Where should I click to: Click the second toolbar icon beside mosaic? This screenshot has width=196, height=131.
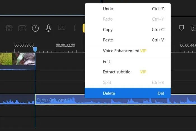pyautogui.click(x=22, y=28)
